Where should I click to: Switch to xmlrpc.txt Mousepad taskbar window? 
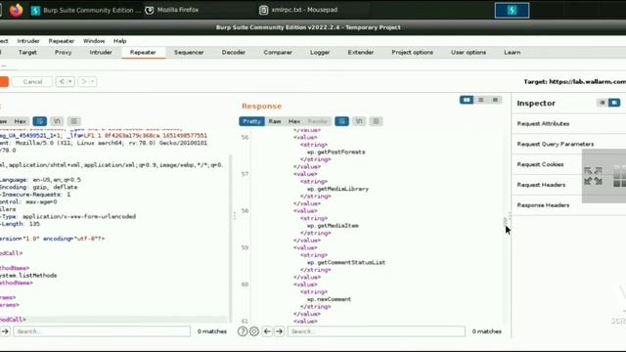298,10
